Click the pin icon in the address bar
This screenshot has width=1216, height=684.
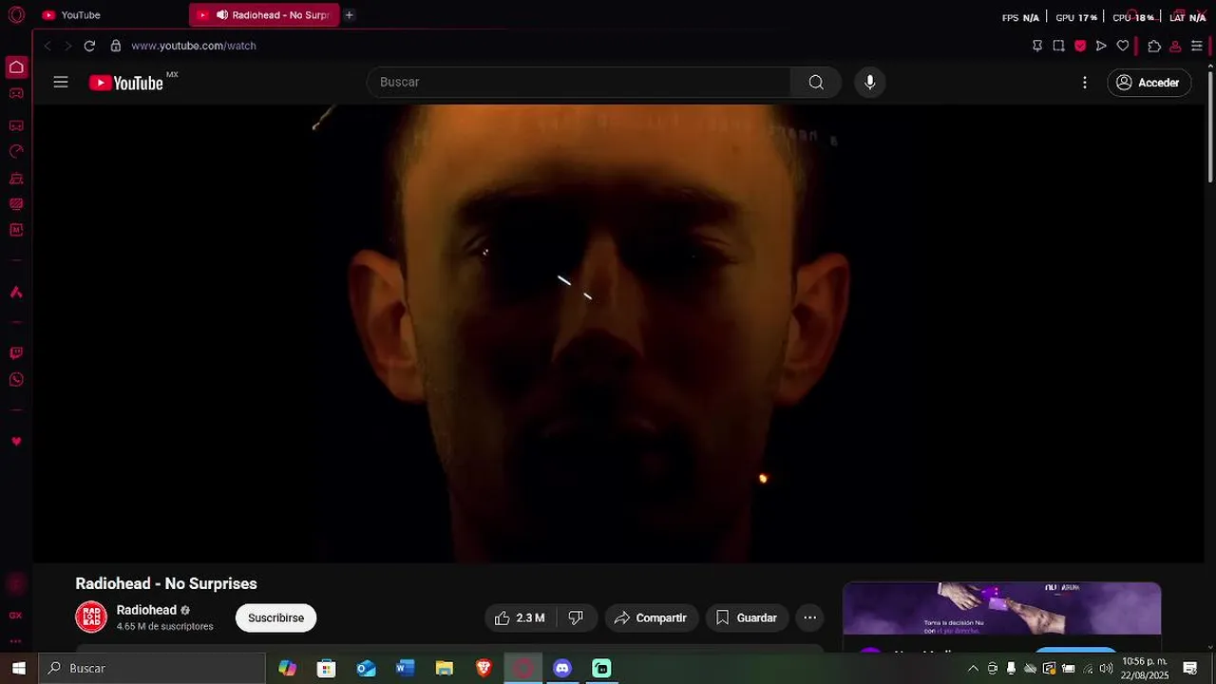pyautogui.click(x=1037, y=46)
